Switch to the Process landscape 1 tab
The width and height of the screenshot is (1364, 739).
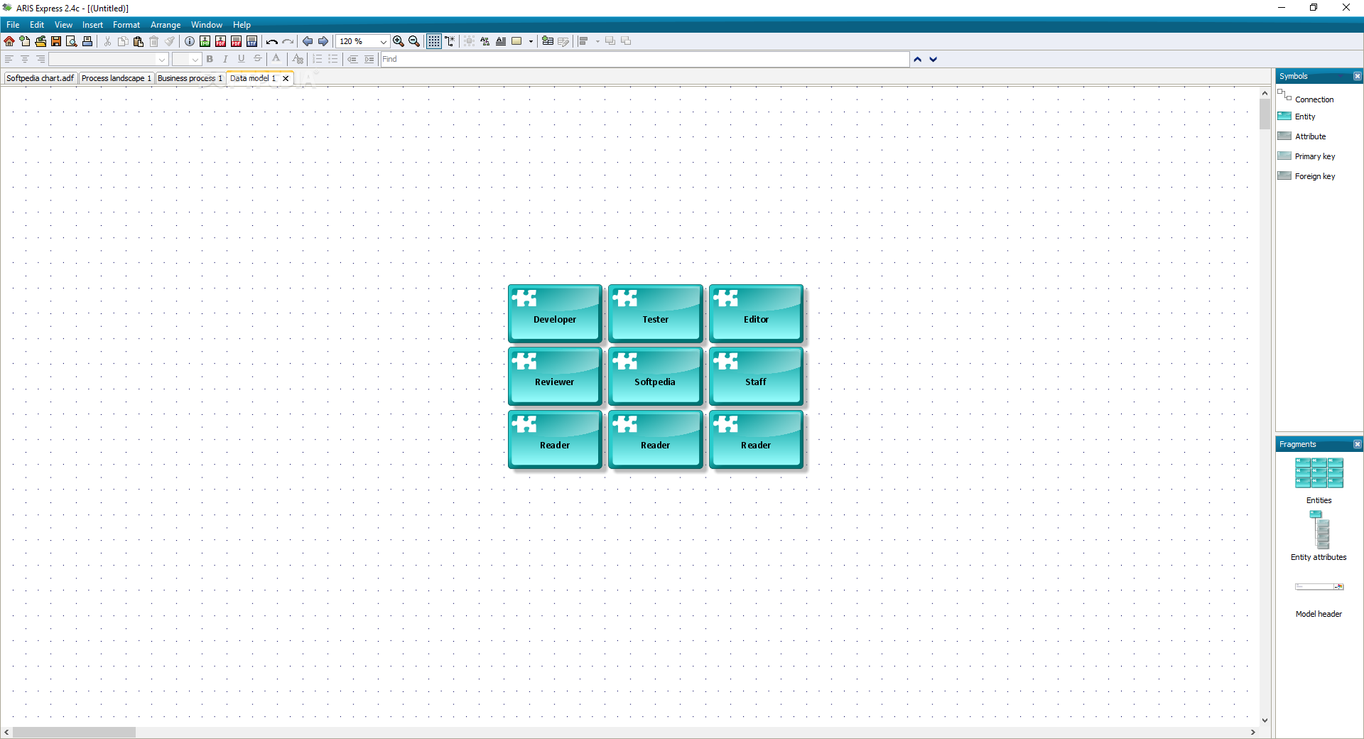tap(117, 78)
